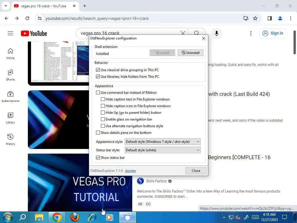Open the Chrome profile icon
This screenshot has height=223, width=297.
coord(280,18)
